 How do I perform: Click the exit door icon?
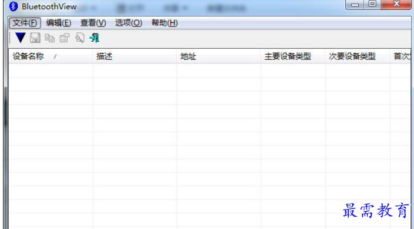pos(95,38)
